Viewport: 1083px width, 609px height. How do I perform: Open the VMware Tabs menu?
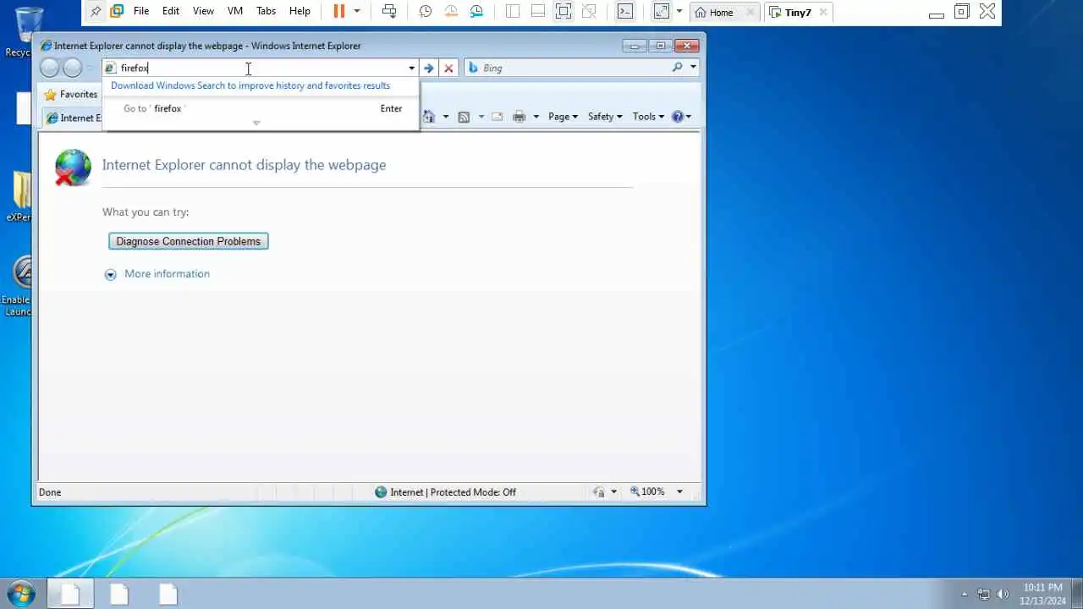266,11
